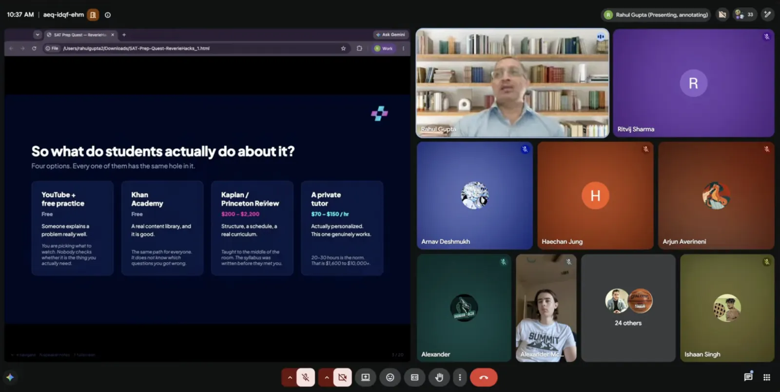The height and width of the screenshot is (392, 780).
Task: Click the Kaplan / Princeton Review card
Action: pos(252,228)
